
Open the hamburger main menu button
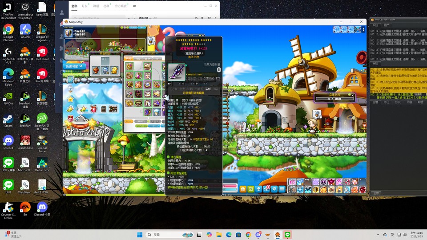282,188
